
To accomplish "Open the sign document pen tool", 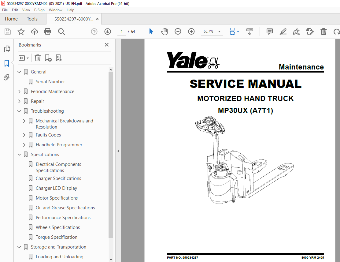I will (x=296, y=32).
